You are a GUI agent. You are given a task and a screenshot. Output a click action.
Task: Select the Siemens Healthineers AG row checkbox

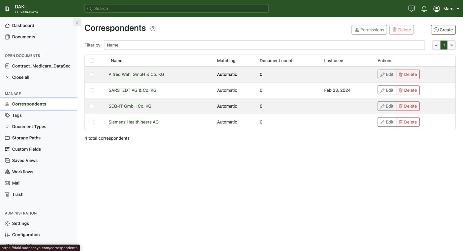coord(92,122)
